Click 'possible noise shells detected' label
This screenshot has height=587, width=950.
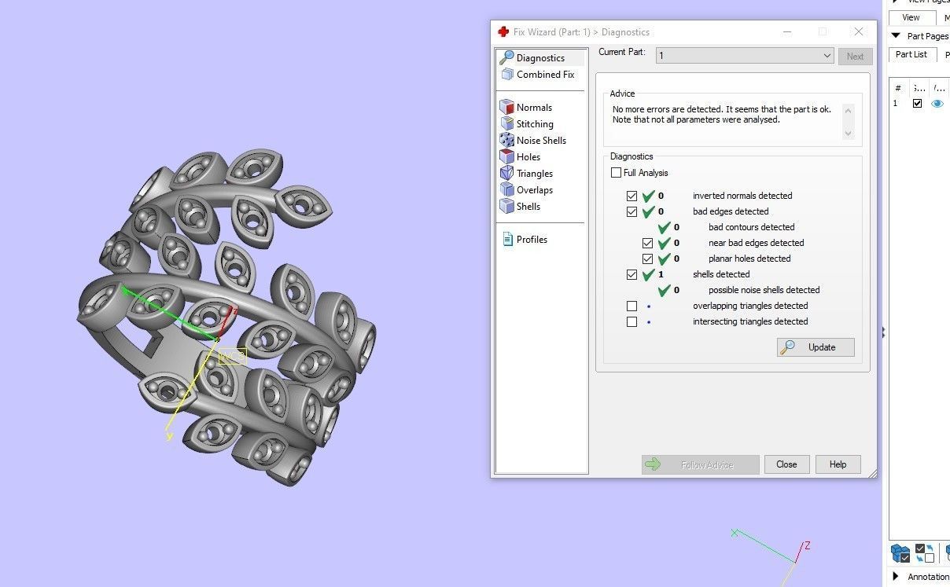(x=764, y=290)
